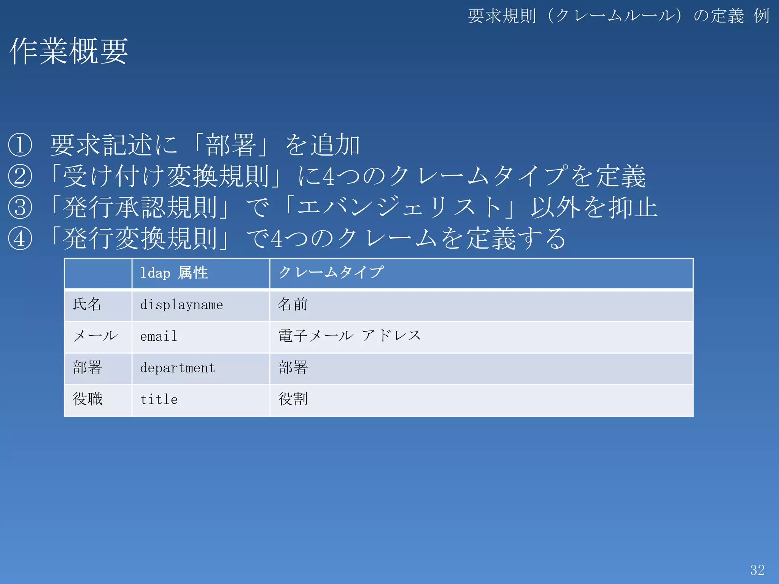The image size is (779, 584).
Task: Click the claim type cell 役割
Action: pyautogui.click(x=481, y=400)
